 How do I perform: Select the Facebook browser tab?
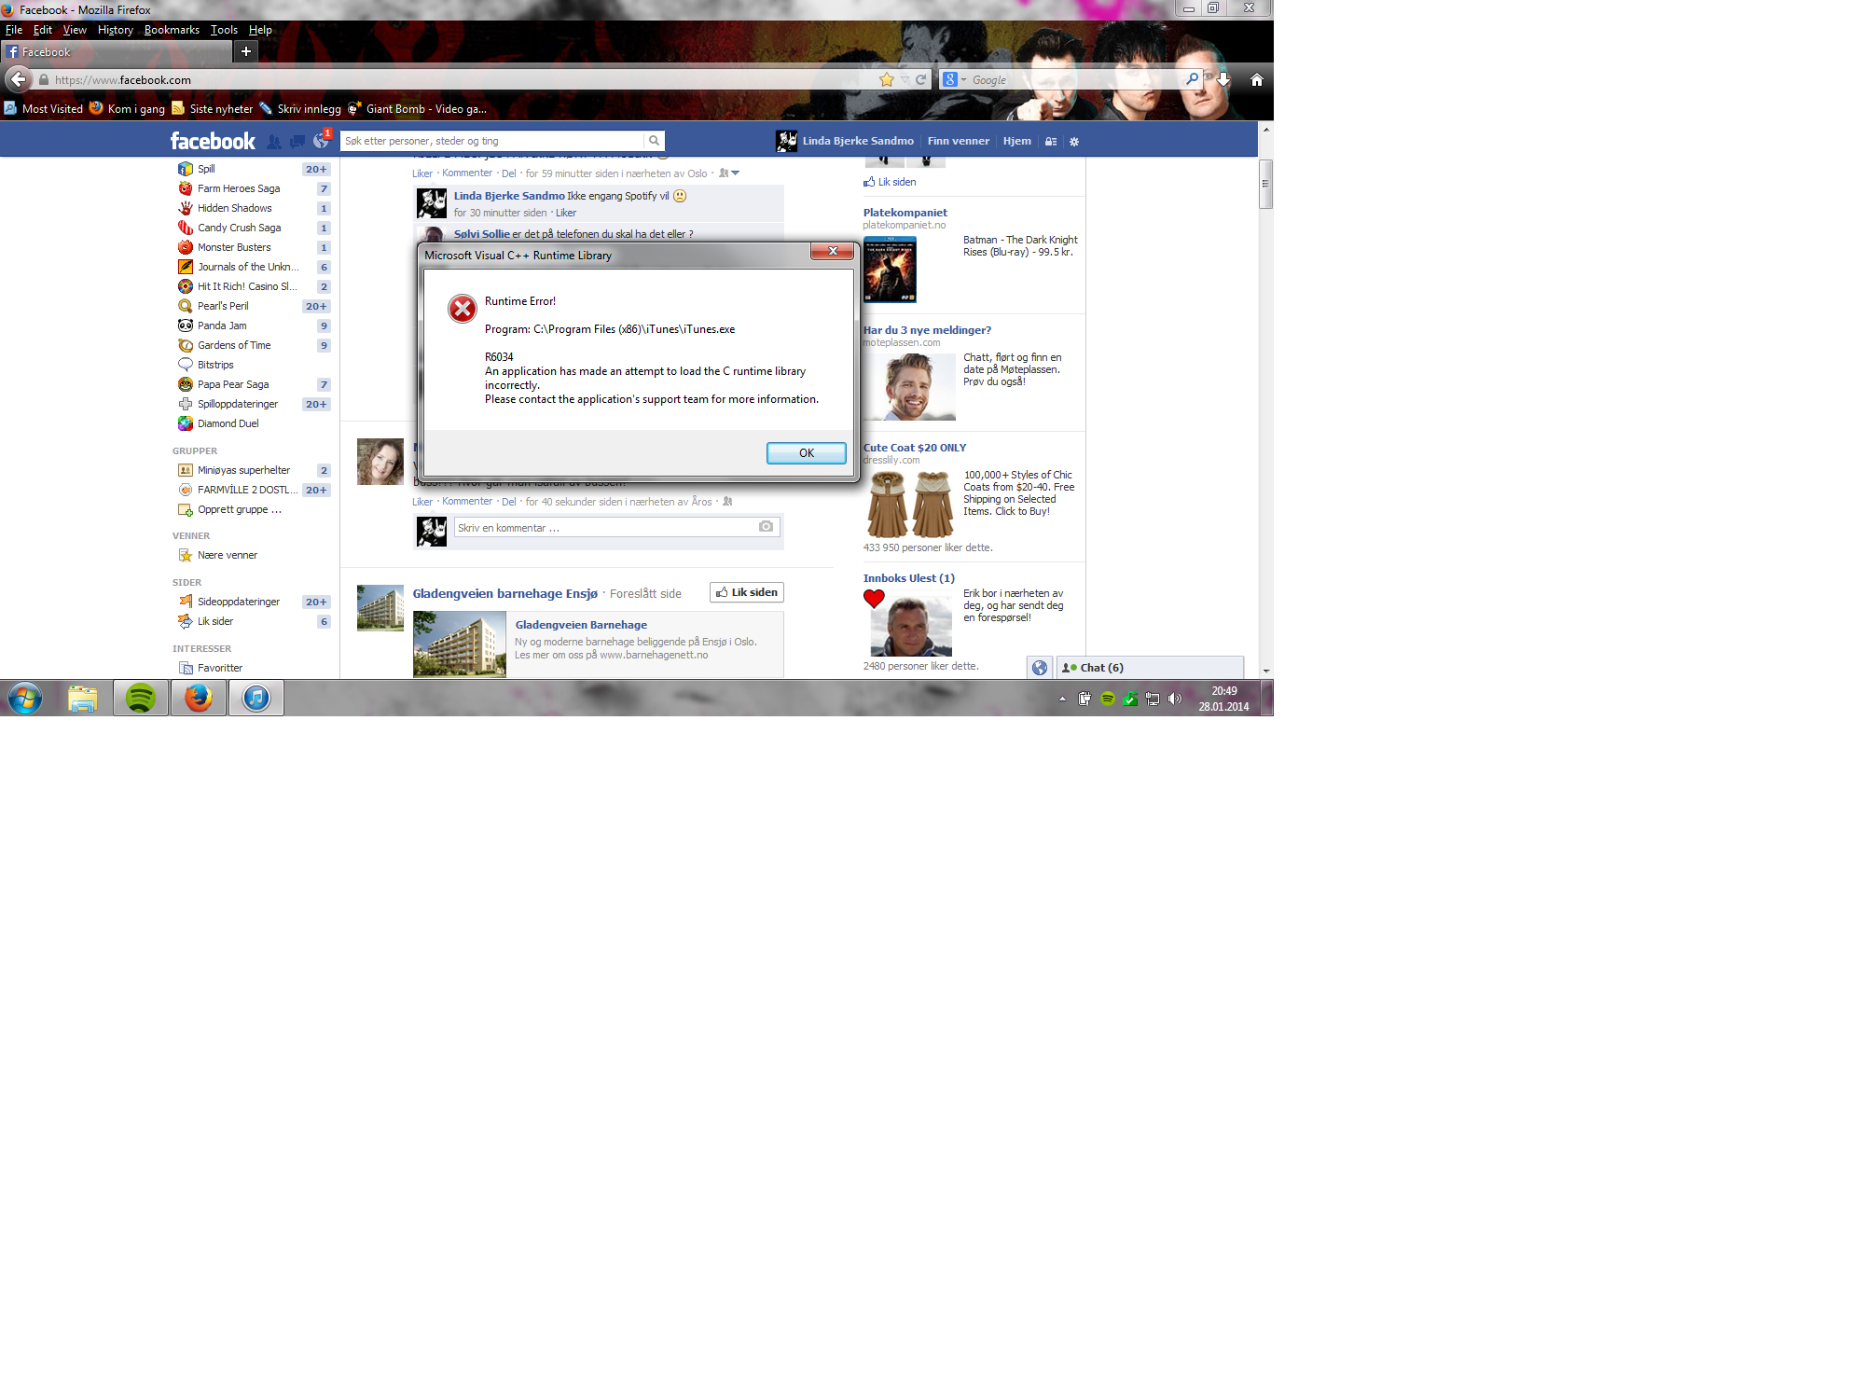click(x=116, y=52)
